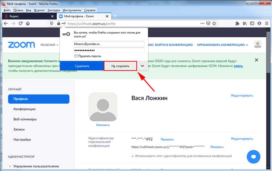Open the Library bookshelf icon
Image resolution: width=272 pixels, height=171 pixels.
pos(245,24)
